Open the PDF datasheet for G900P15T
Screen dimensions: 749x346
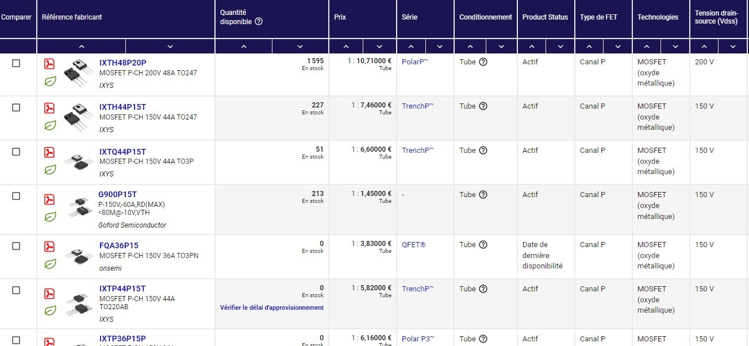(x=50, y=199)
